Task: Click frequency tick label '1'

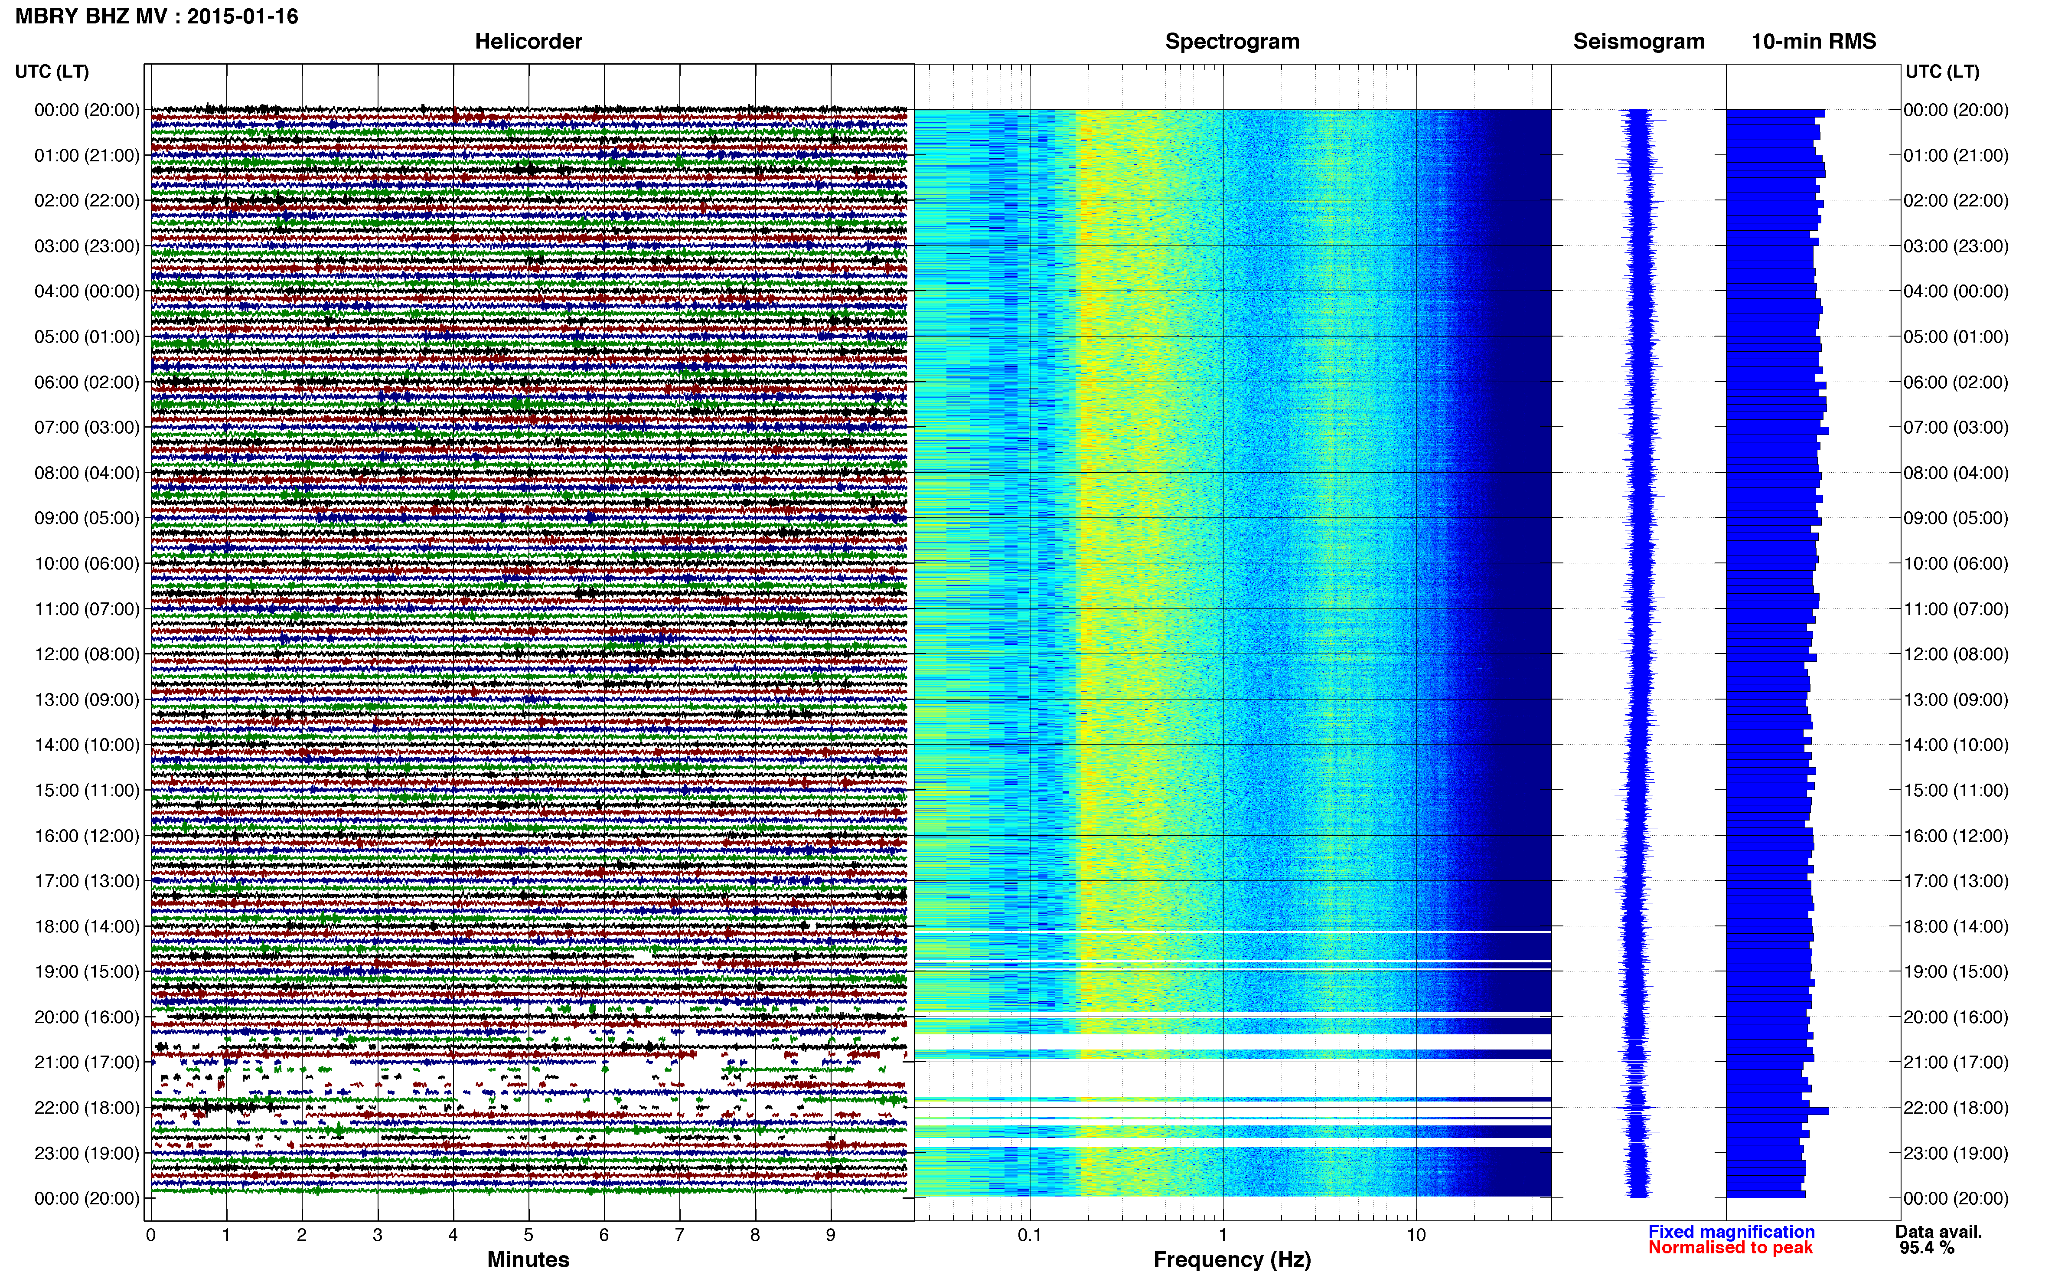Action: pos(1223,1235)
